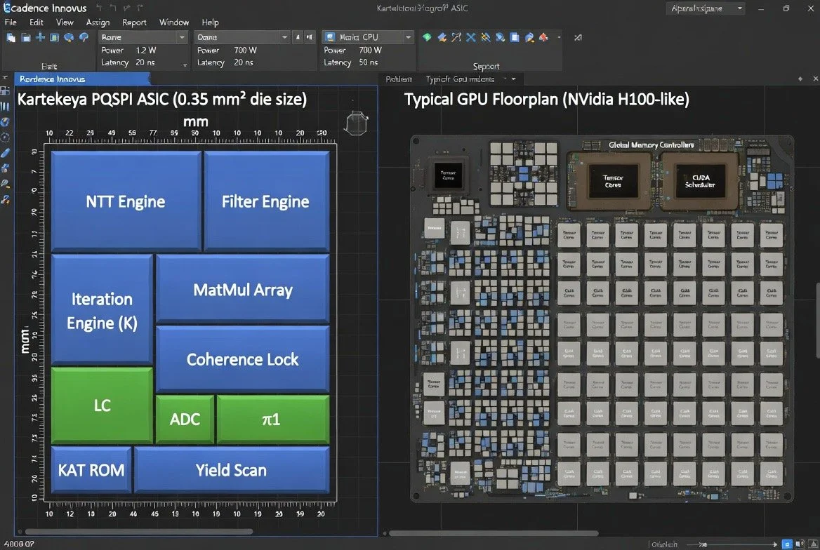Open the CPU selection dropdown

(368, 37)
